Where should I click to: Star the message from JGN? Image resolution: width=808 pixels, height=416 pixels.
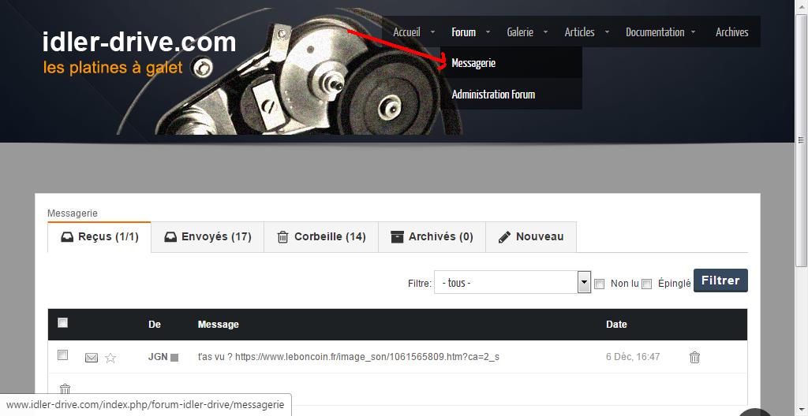pyautogui.click(x=110, y=358)
